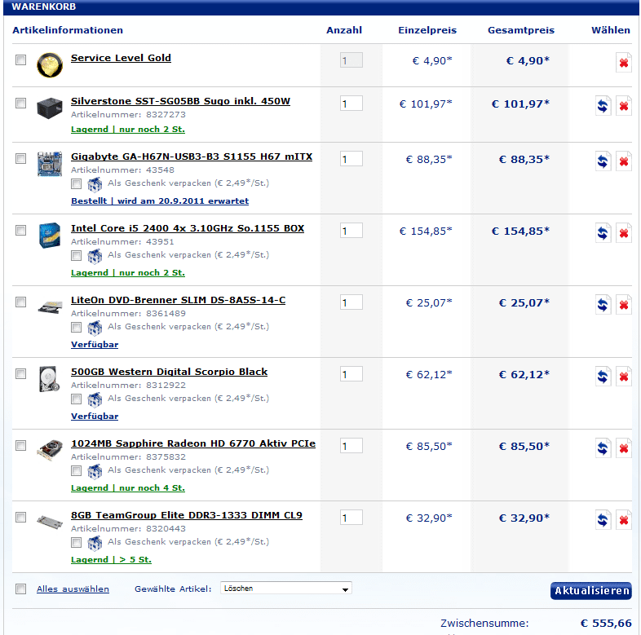This screenshot has width=641, height=635.
Task: Click gift box icon under Sapphire Radeon
Action: click(95, 471)
